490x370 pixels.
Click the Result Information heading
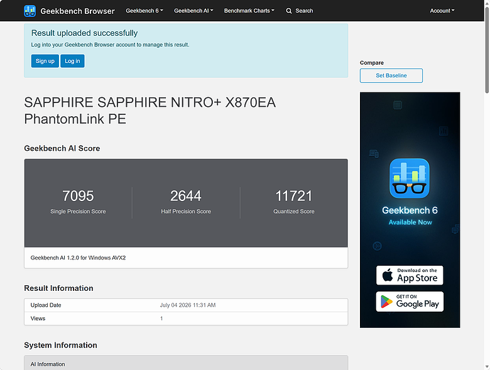pos(58,288)
